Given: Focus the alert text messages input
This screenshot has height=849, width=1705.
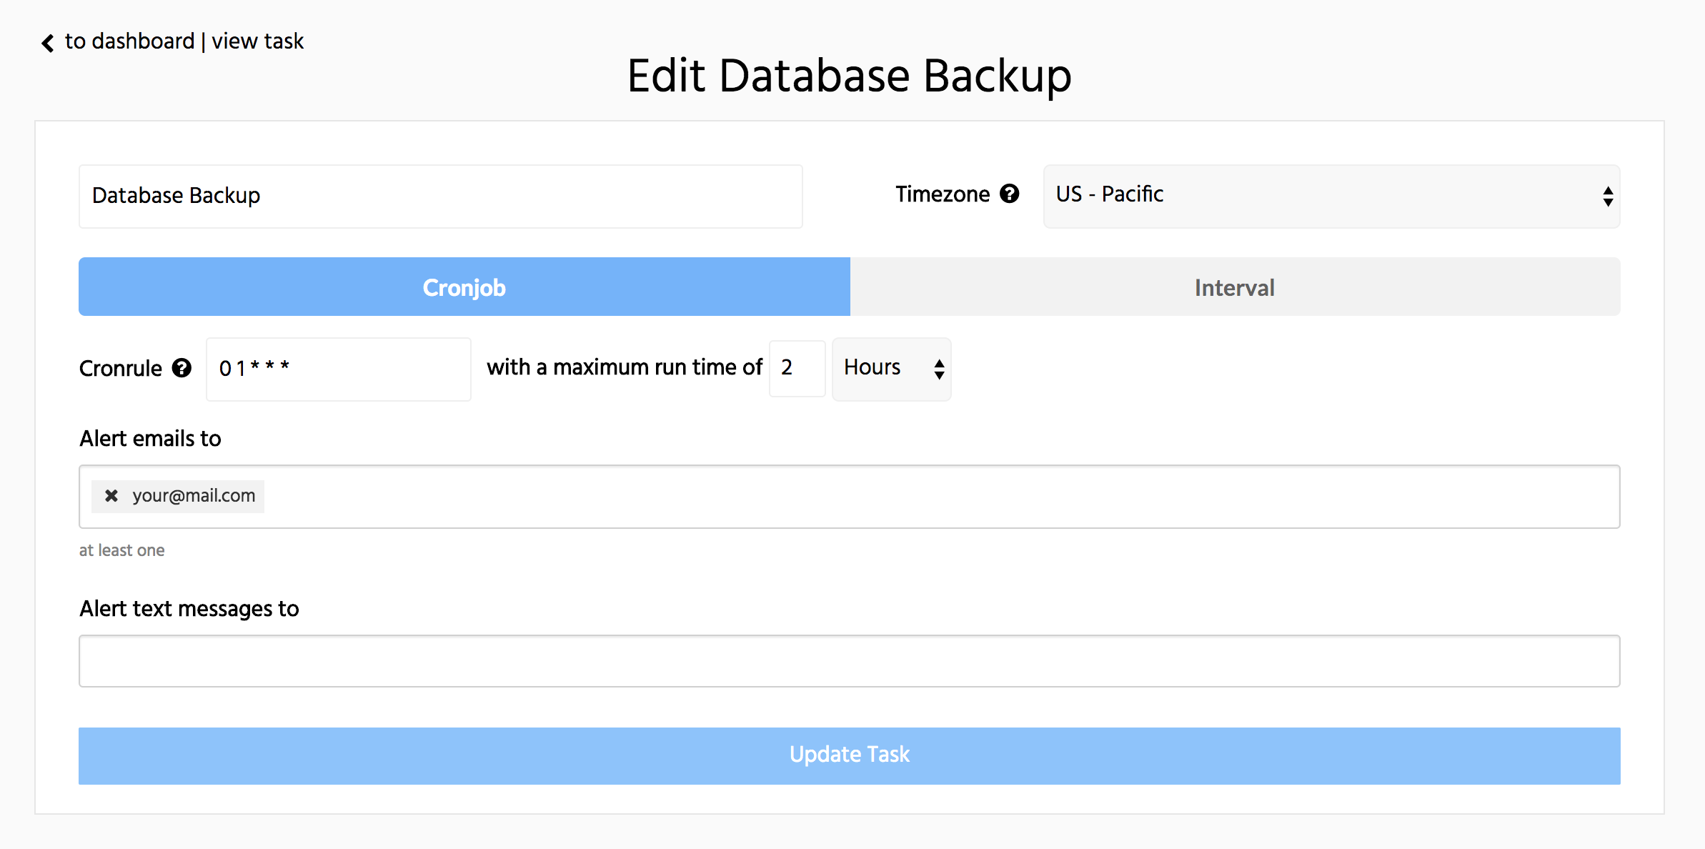Looking at the screenshot, I should click(849, 661).
